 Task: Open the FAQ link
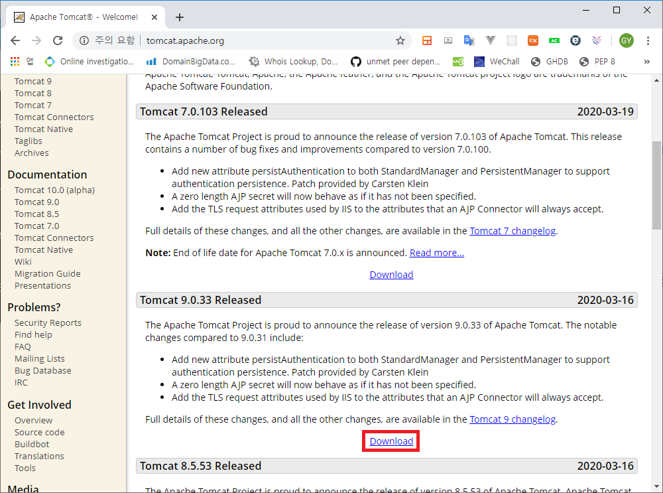click(x=23, y=346)
